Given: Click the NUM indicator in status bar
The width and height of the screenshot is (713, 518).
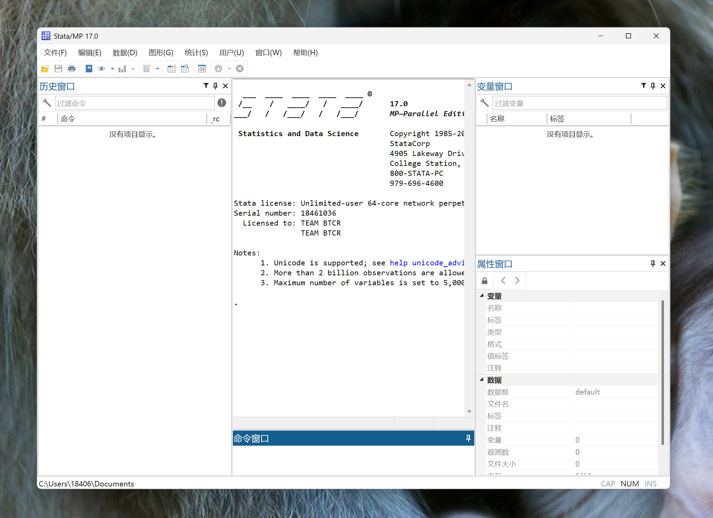Looking at the screenshot, I should pyautogui.click(x=630, y=484).
